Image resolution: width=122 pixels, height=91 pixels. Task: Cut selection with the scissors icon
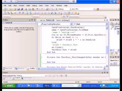tap(26, 9)
